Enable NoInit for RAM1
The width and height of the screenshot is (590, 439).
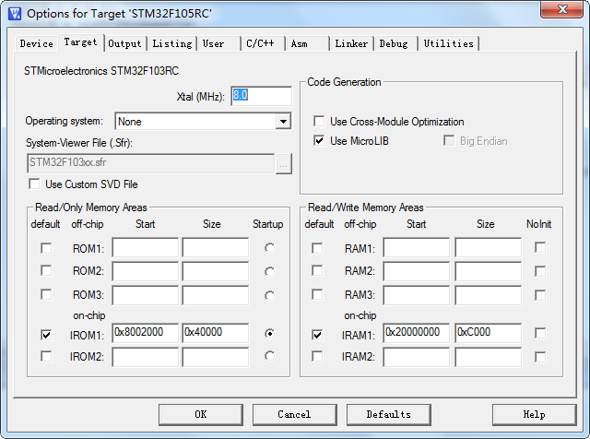(540, 248)
